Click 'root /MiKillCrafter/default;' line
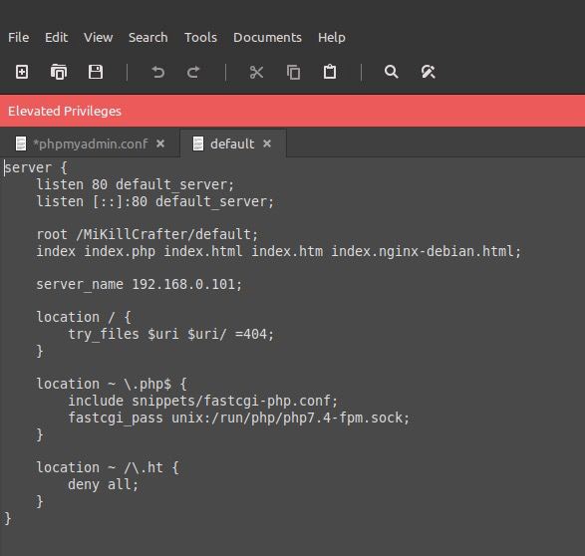This screenshot has width=585, height=556. [146, 234]
